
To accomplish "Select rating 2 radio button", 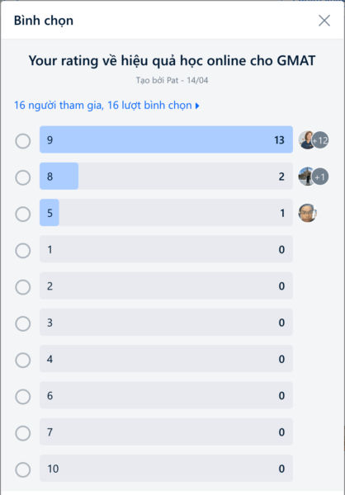I will (x=23, y=287).
